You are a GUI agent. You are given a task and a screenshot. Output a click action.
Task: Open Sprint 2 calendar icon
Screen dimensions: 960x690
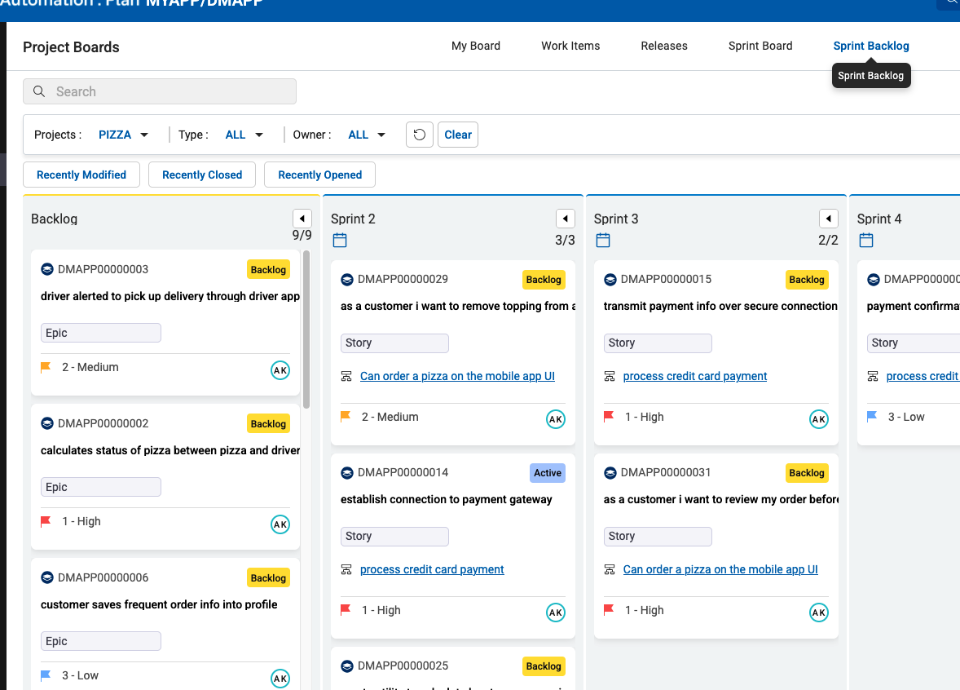pyautogui.click(x=340, y=241)
